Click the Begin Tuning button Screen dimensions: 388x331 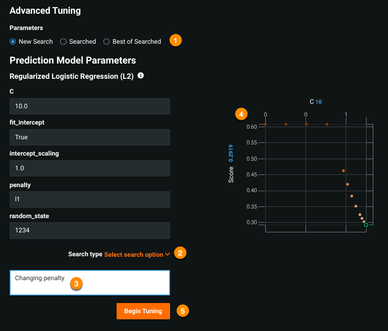pos(143,311)
